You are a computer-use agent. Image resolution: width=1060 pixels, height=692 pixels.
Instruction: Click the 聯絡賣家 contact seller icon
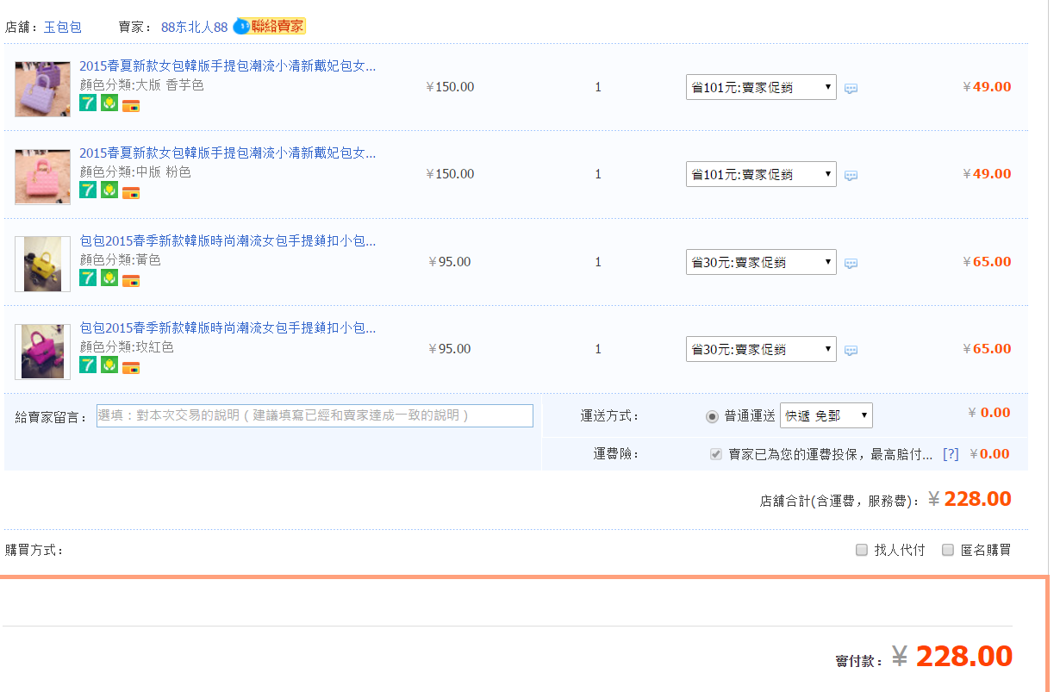click(270, 27)
